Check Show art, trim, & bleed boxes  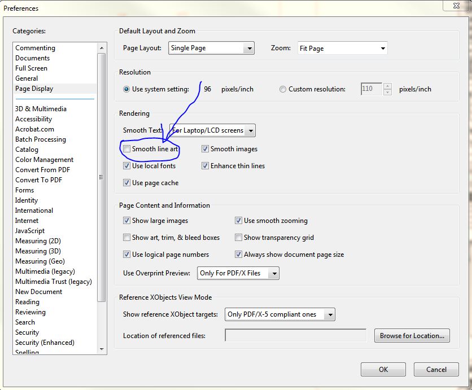point(127,238)
